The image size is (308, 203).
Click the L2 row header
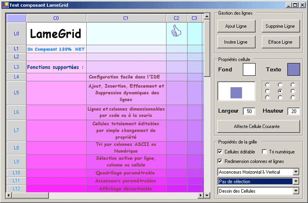tap(16, 57)
